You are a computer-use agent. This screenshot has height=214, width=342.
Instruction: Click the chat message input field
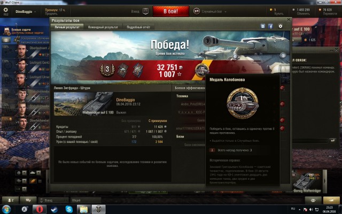(x=310, y=141)
